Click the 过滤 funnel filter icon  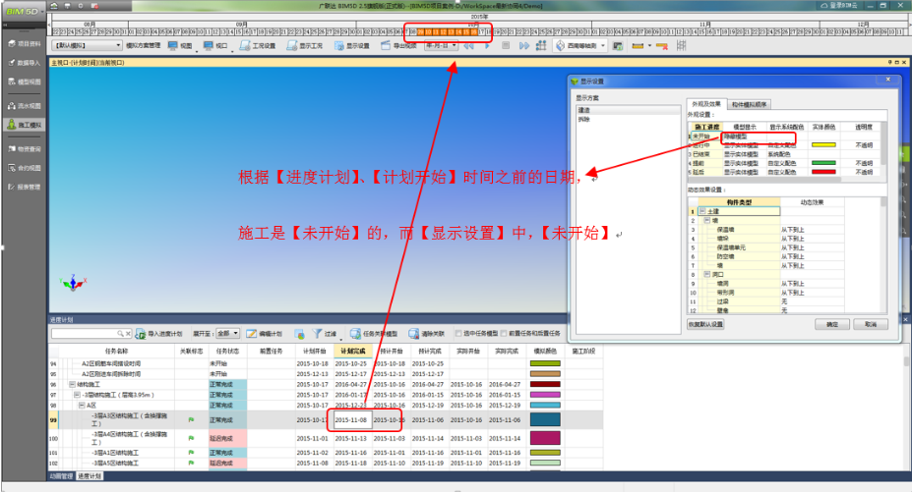pos(317,334)
